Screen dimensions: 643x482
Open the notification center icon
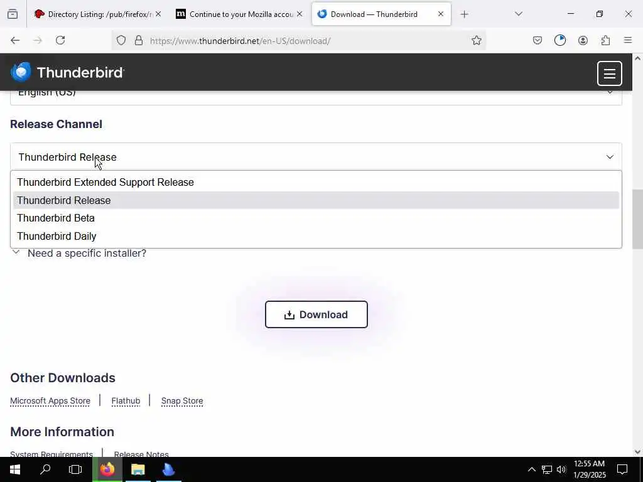622,469
